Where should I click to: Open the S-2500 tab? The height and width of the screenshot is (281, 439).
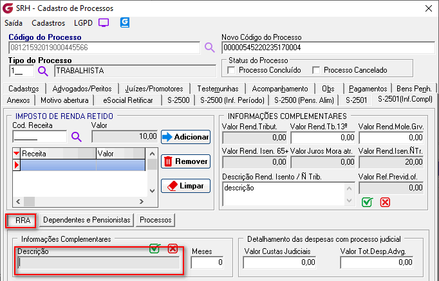pyautogui.click(x=178, y=100)
